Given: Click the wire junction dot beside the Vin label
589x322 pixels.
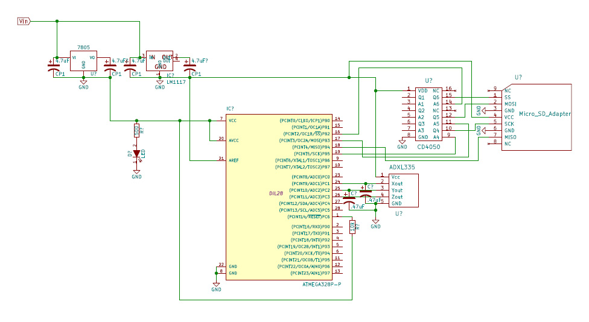Looking at the screenshot, I should [x=57, y=21].
